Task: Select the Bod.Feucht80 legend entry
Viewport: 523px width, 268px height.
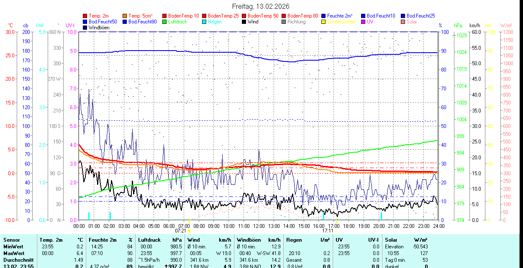Action: (142, 22)
